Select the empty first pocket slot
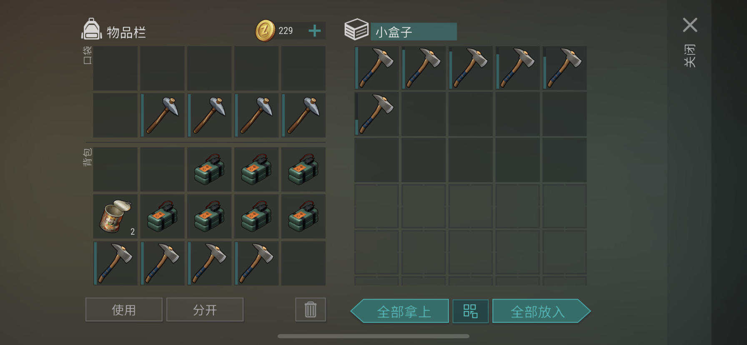This screenshot has width=747, height=345. pos(115,68)
